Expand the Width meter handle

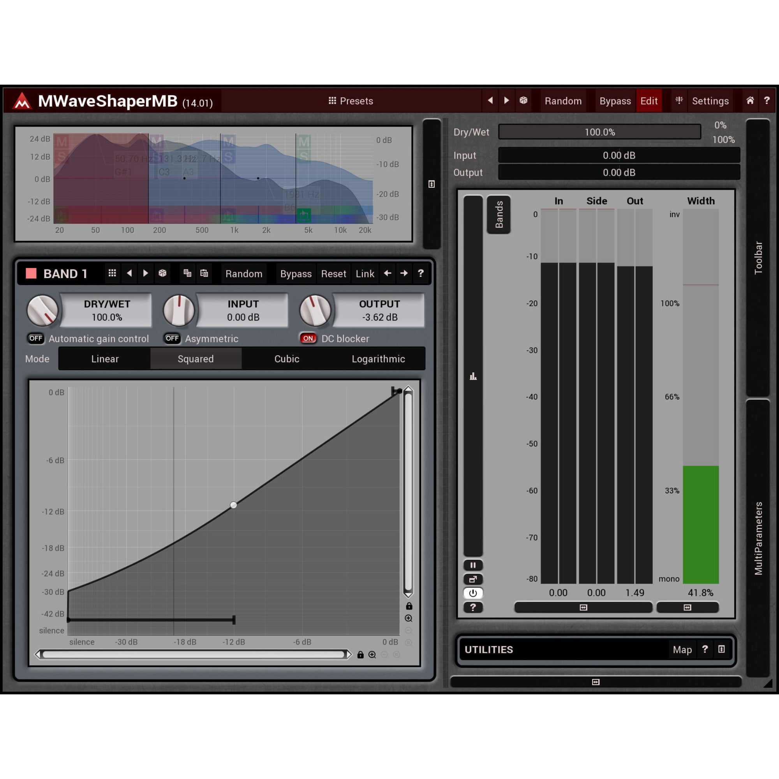[687, 607]
